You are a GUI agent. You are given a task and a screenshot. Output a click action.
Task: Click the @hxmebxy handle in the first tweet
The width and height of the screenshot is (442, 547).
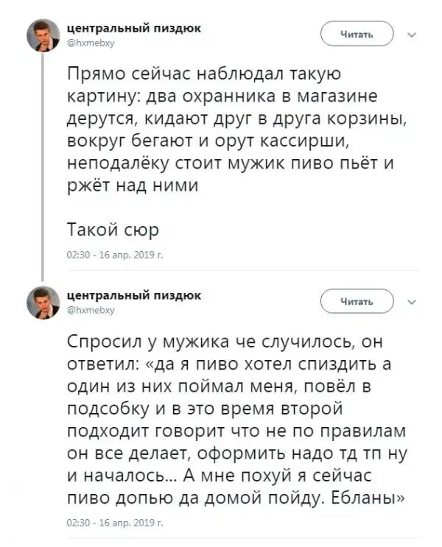pos(91,42)
